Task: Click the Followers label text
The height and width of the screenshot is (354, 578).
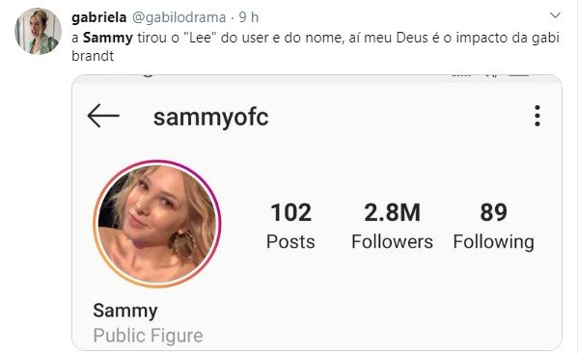Action: pos(392,242)
